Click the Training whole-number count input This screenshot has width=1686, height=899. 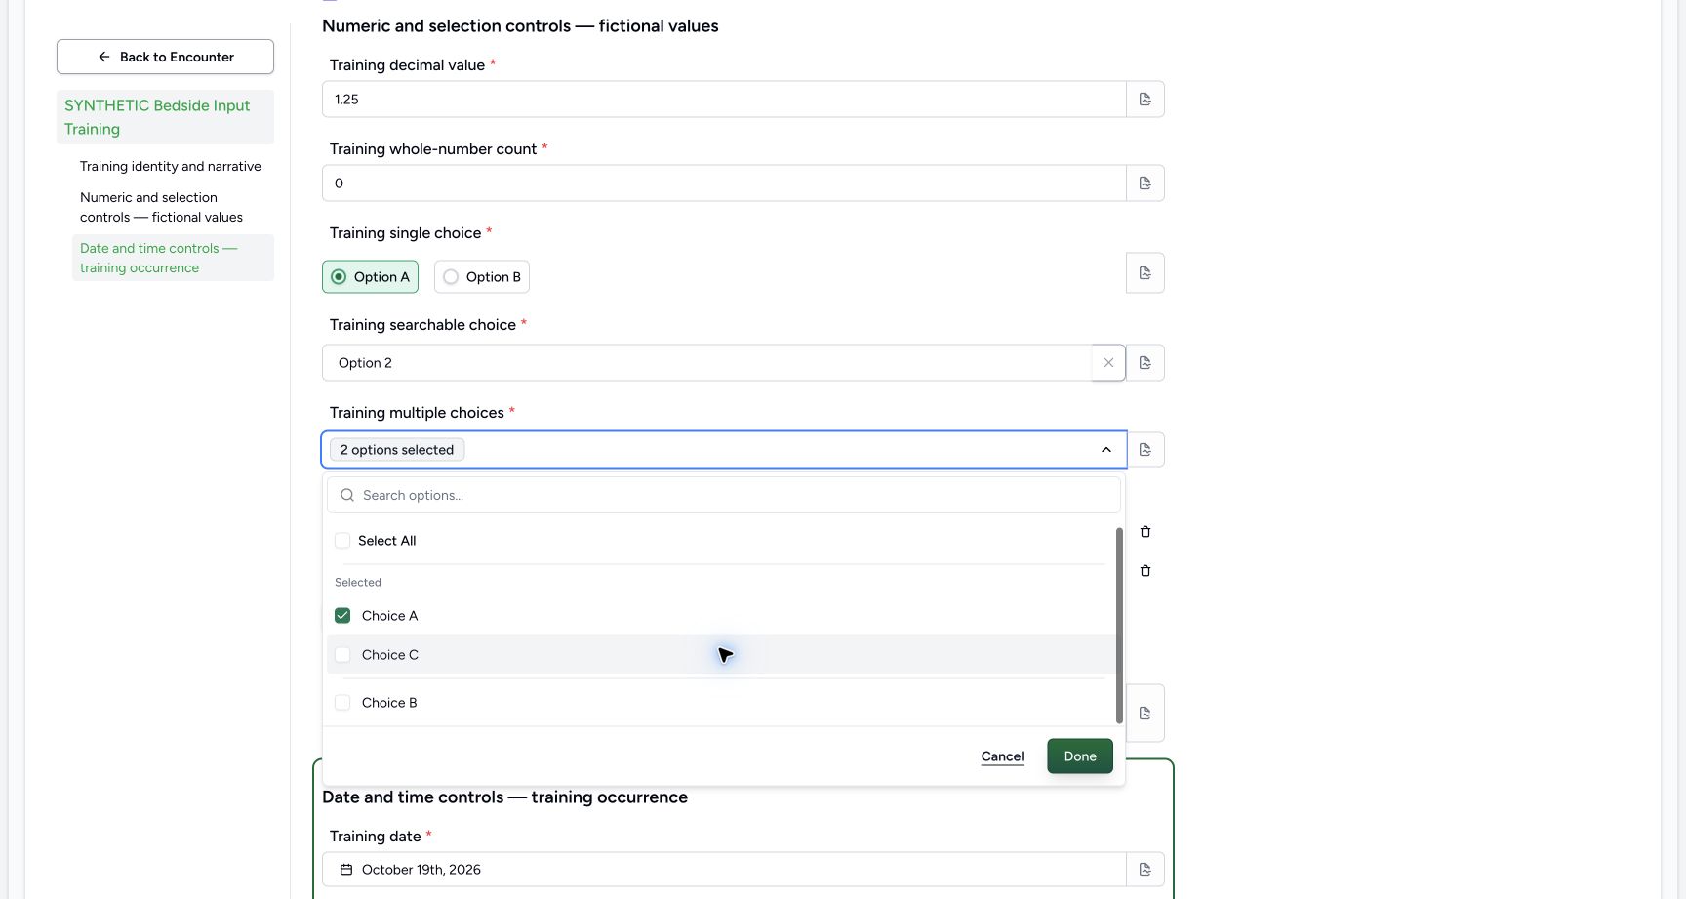pyautogui.click(x=724, y=184)
